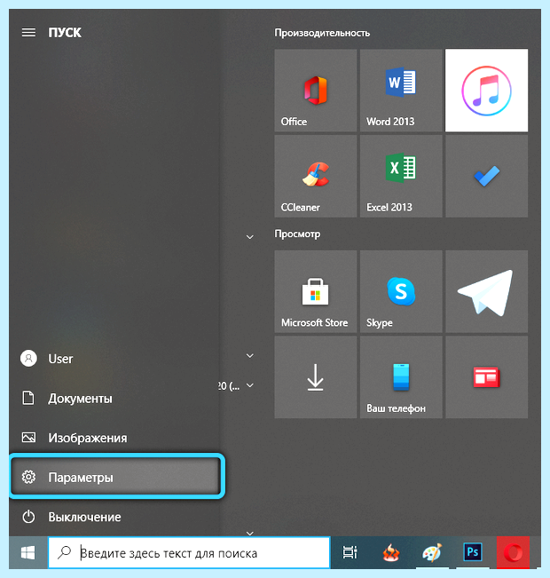
Task: Open Excel 2013 tile
Action: pos(401,176)
